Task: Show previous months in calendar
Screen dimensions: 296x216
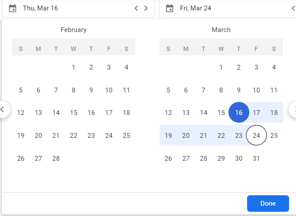Action: click(x=3, y=109)
